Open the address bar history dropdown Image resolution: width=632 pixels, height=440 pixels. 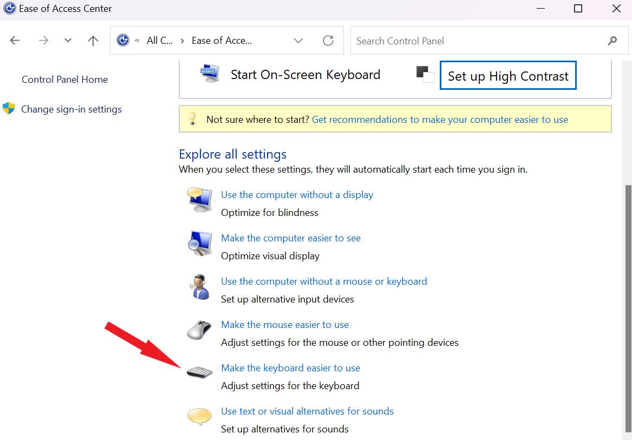pyautogui.click(x=298, y=40)
